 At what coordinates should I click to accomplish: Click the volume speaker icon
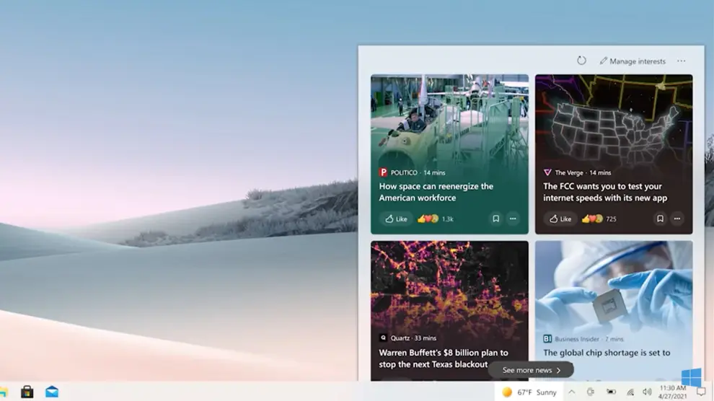pyautogui.click(x=647, y=392)
